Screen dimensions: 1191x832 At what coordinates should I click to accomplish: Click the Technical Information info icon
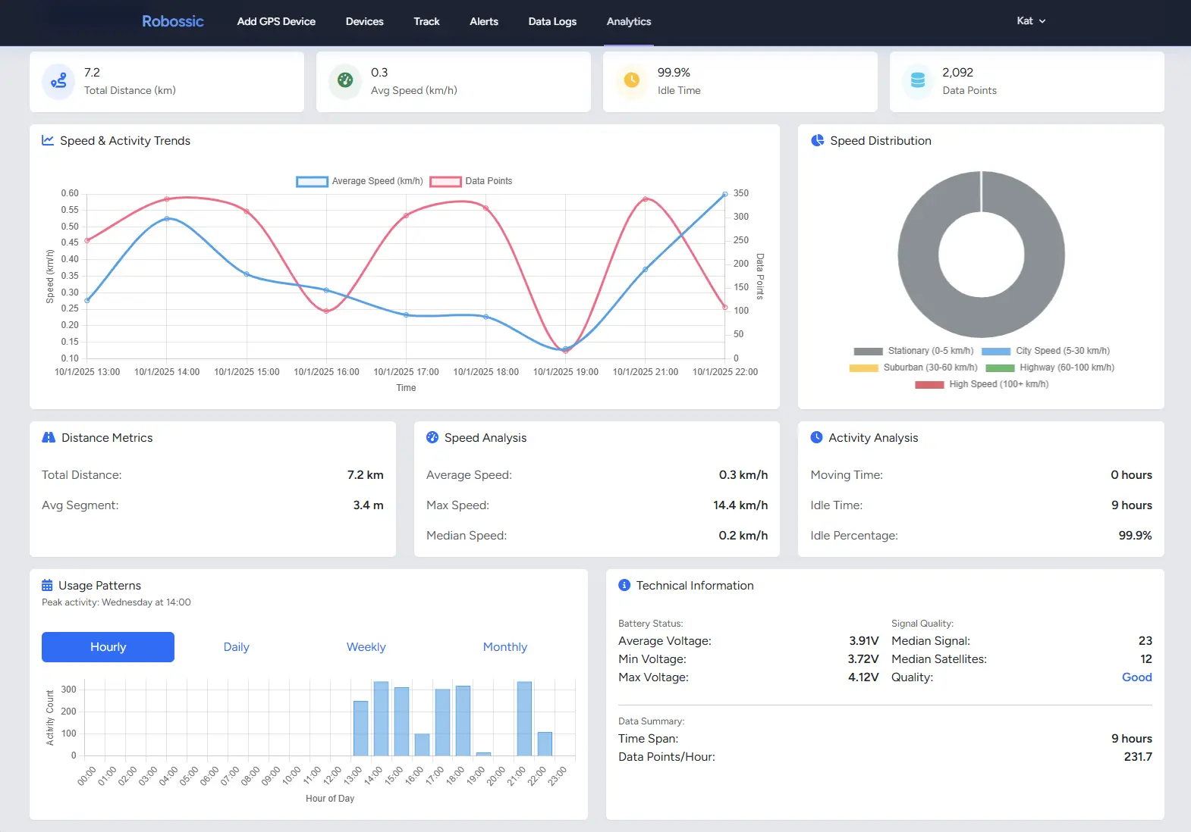pyautogui.click(x=624, y=586)
